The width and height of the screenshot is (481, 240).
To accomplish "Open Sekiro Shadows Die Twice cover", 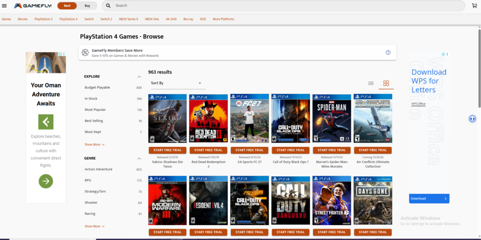I will pyautogui.click(x=168, y=118).
